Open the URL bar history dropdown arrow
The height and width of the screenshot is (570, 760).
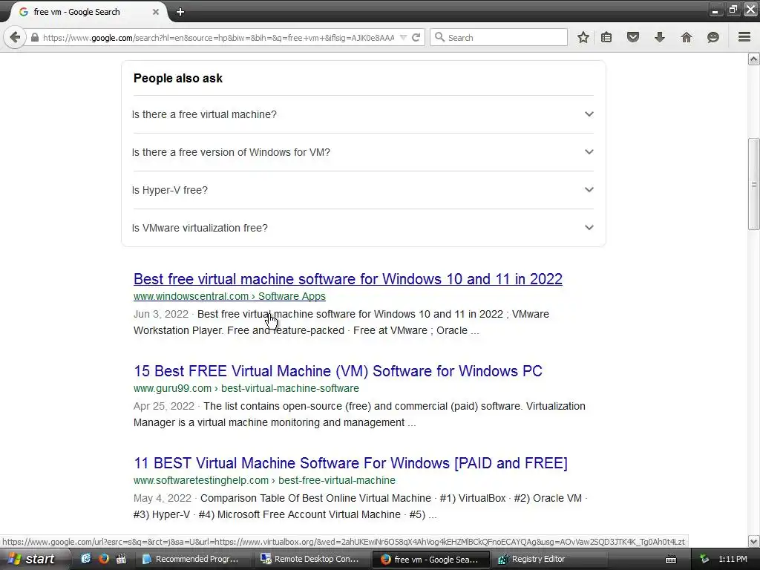403,37
